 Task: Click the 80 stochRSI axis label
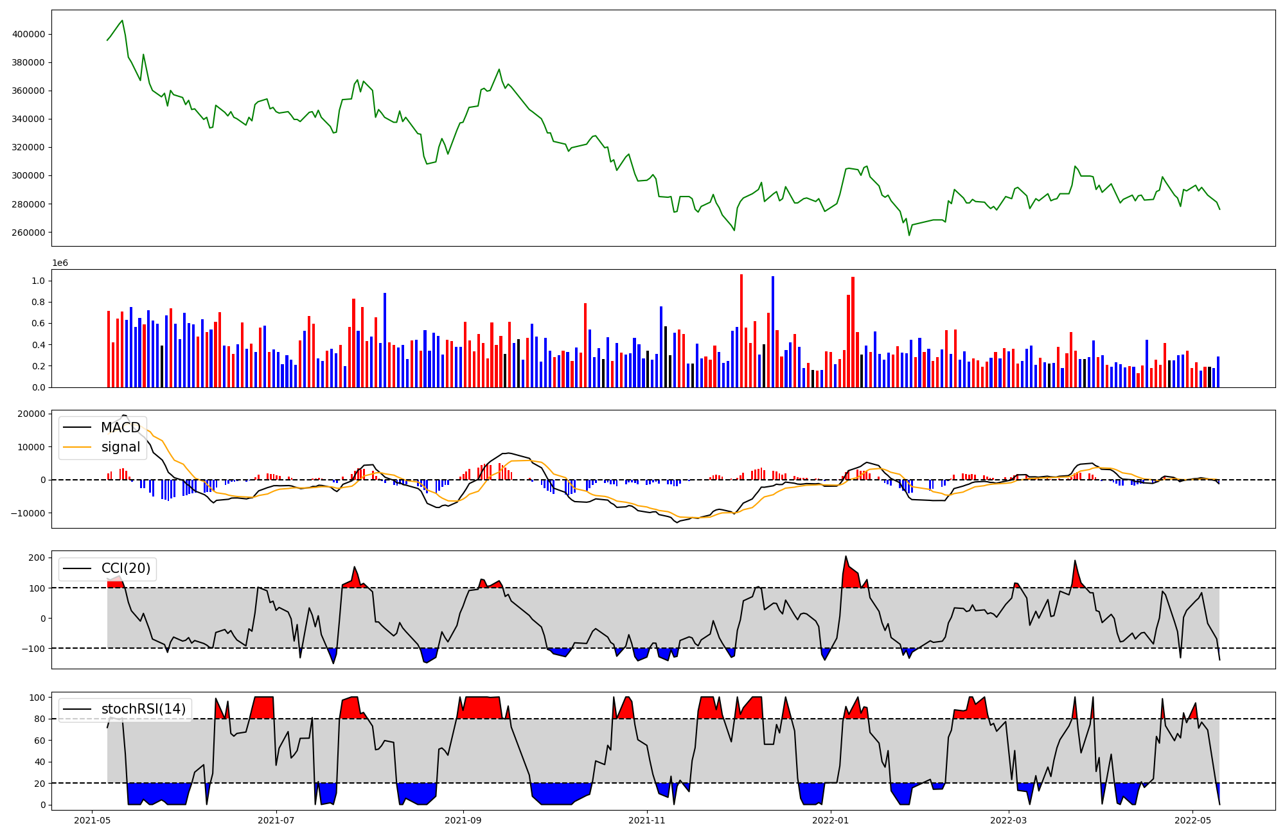click(39, 719)
